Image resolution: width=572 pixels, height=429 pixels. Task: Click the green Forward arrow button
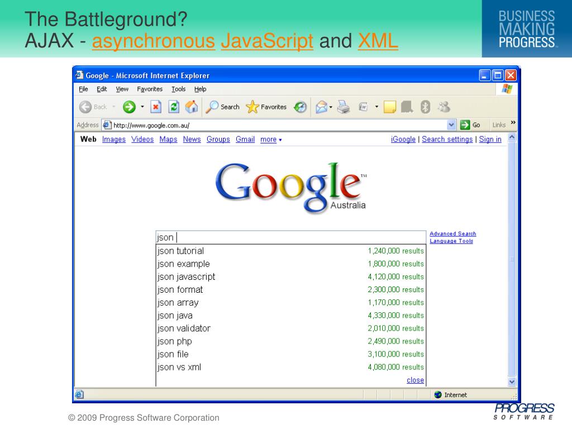pos(129,107)
